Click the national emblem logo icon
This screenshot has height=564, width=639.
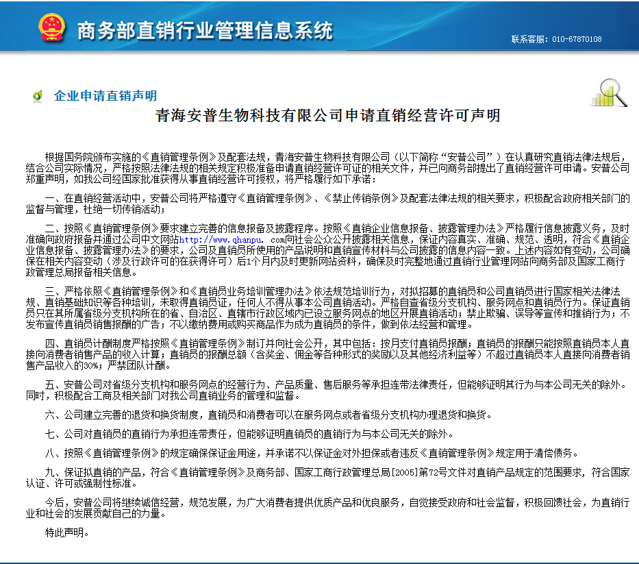(x=52, y=27)
